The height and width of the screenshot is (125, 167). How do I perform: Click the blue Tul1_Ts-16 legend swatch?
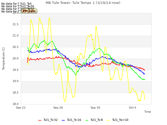click(63, 120)
